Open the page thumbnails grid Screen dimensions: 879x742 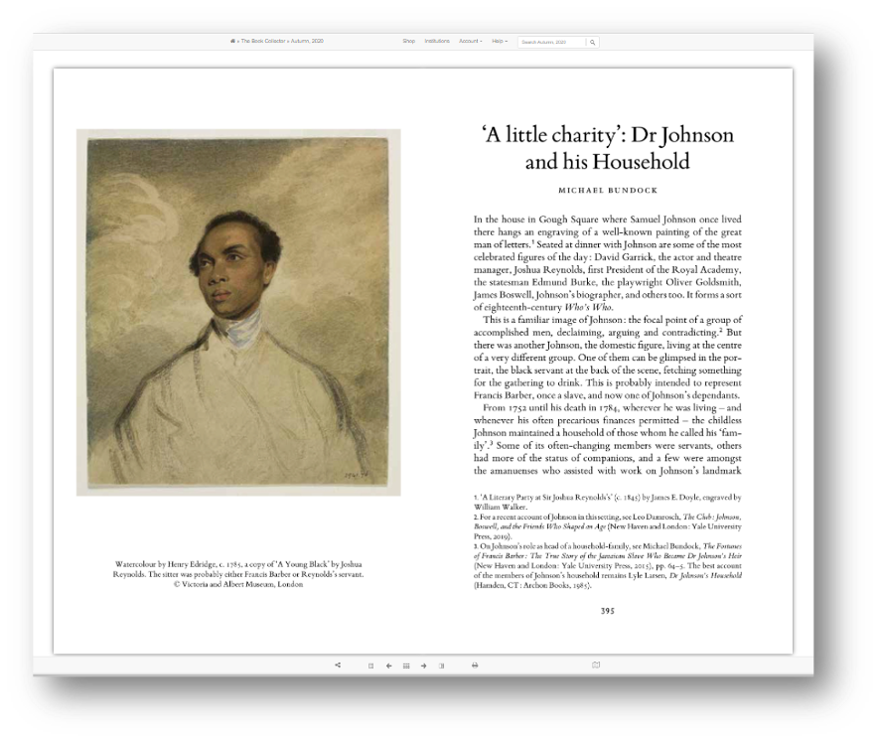[406, 666]
